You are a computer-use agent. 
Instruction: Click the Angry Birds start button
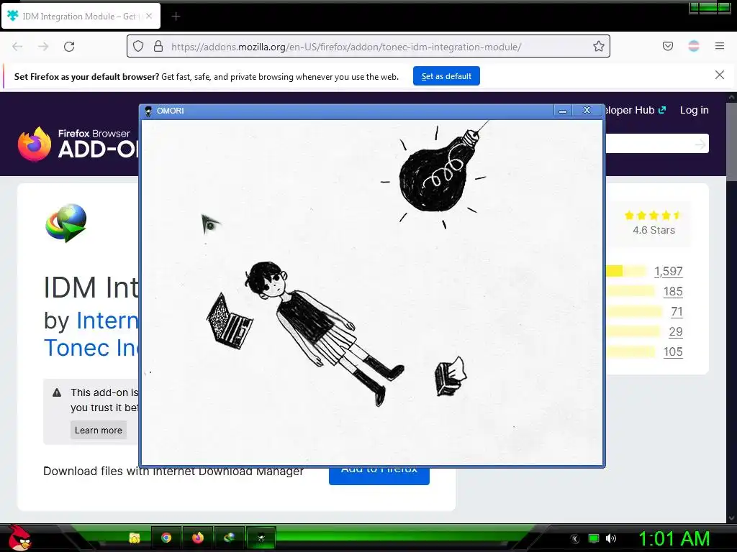pyautogui.click(x=19, y=538)
